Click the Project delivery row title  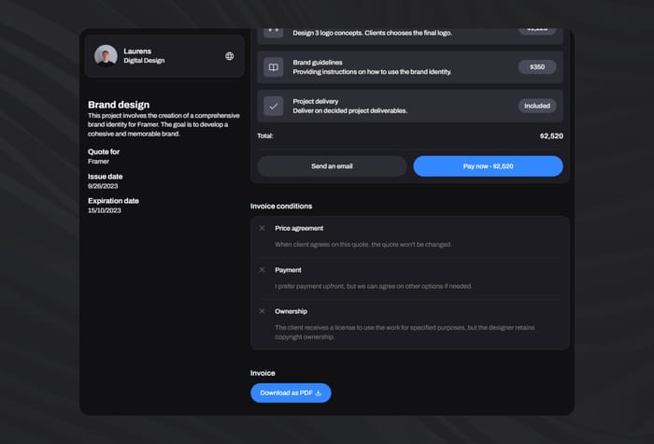tap(316, 101)
